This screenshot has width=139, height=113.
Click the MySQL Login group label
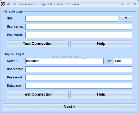[x=15, y=54]
